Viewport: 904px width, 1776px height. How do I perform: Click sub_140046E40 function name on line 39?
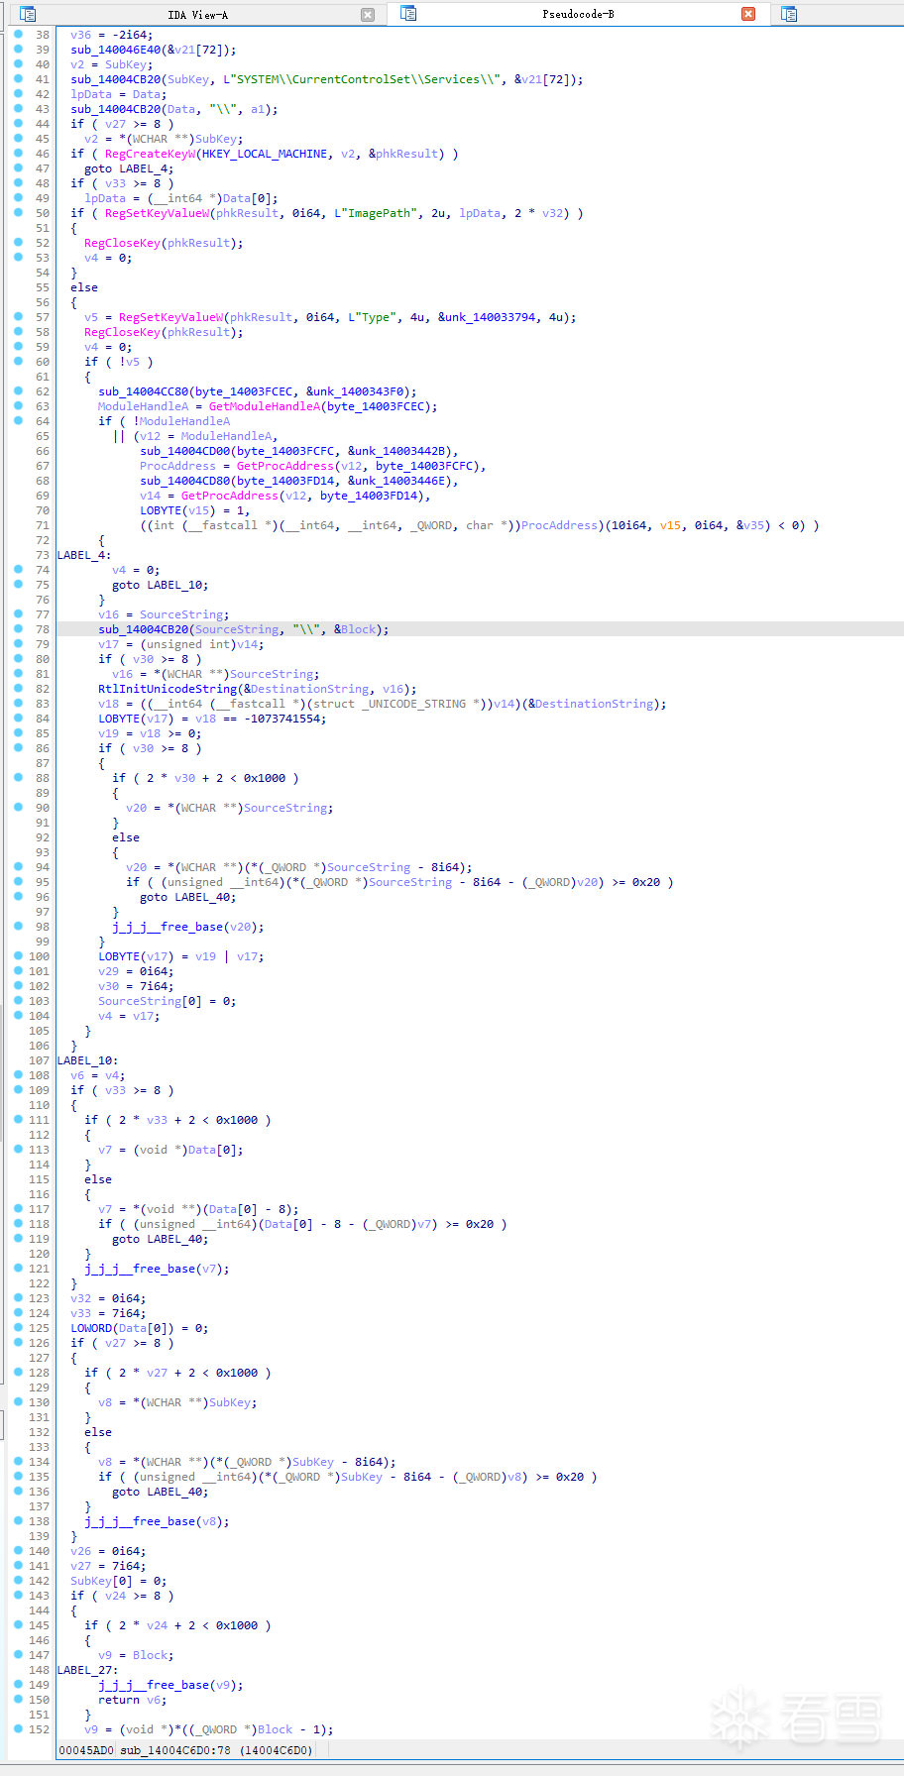115,50
